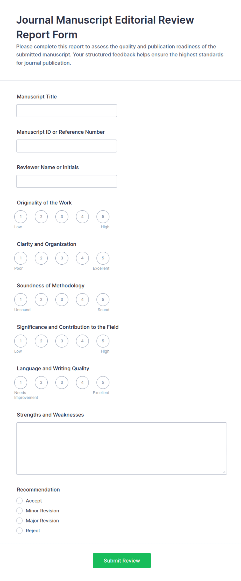Viewport: 241px width, 581px height.
Task: Choose rating 5 for Significance and Contribution
Action: pyautogui.click(x=103, y=341)
